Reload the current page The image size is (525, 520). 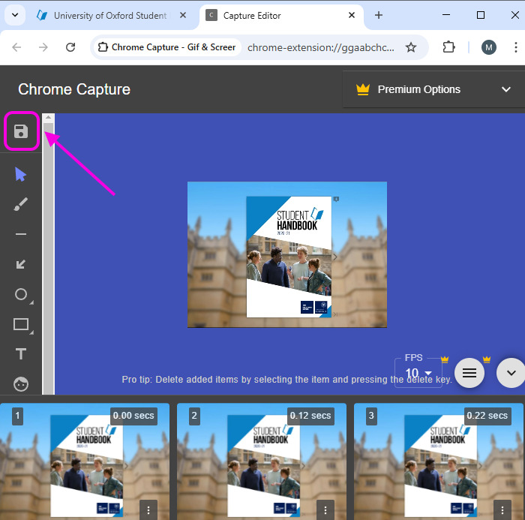pos(70,47)
